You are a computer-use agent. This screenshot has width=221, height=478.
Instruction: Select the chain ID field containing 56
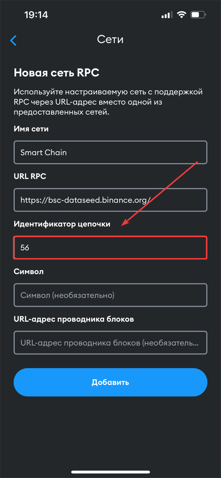110,248
